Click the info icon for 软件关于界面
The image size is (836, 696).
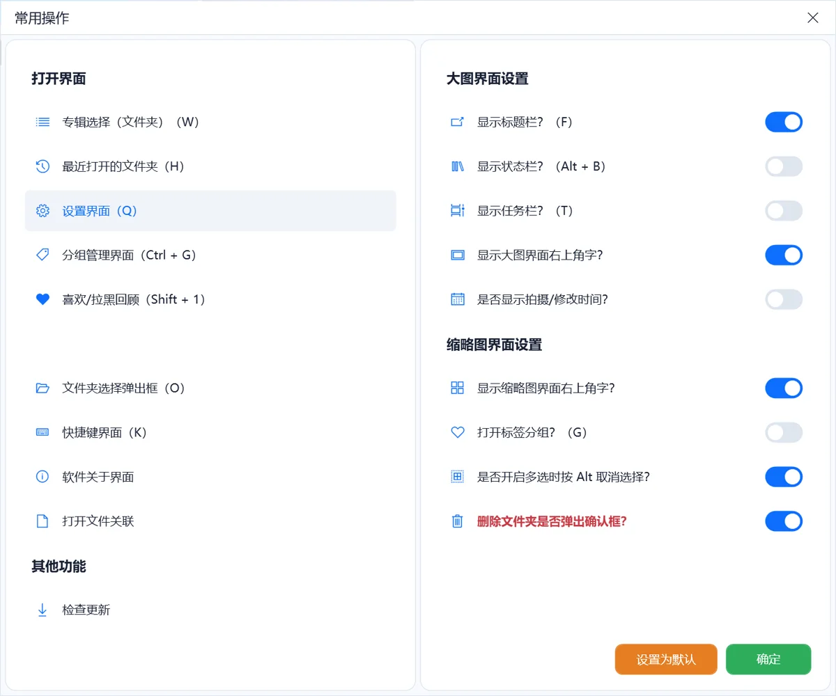(42, 477)
